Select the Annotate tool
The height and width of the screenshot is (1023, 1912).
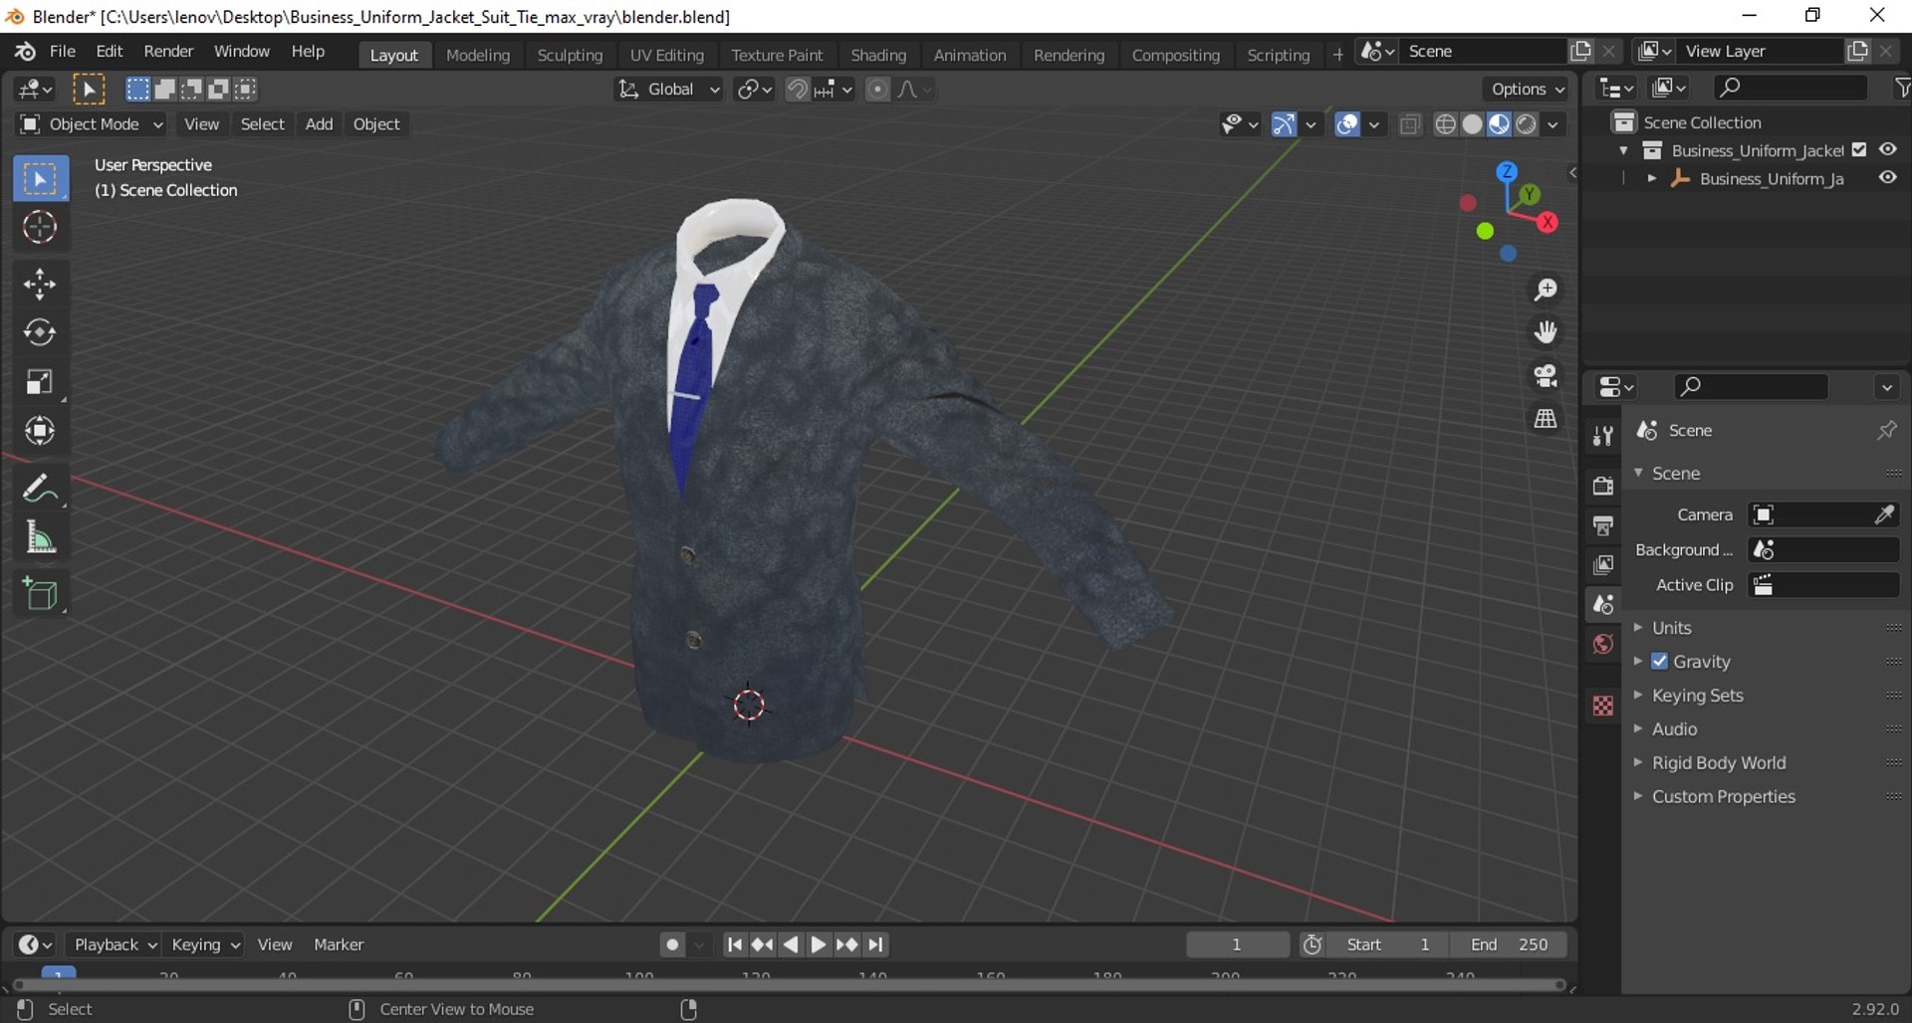41,489
